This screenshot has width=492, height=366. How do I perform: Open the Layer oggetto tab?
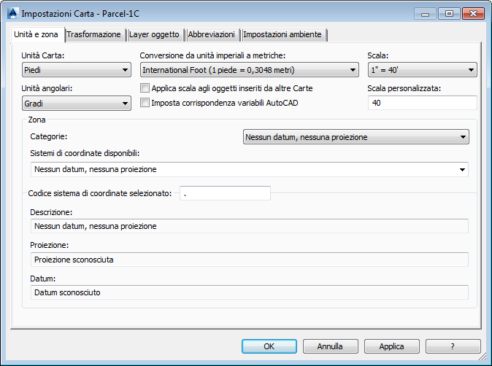[x=154, y=34]
